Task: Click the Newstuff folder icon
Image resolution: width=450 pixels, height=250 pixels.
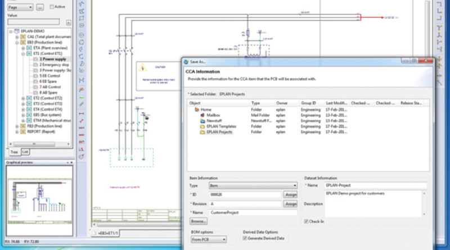Action: coord(202,121)
